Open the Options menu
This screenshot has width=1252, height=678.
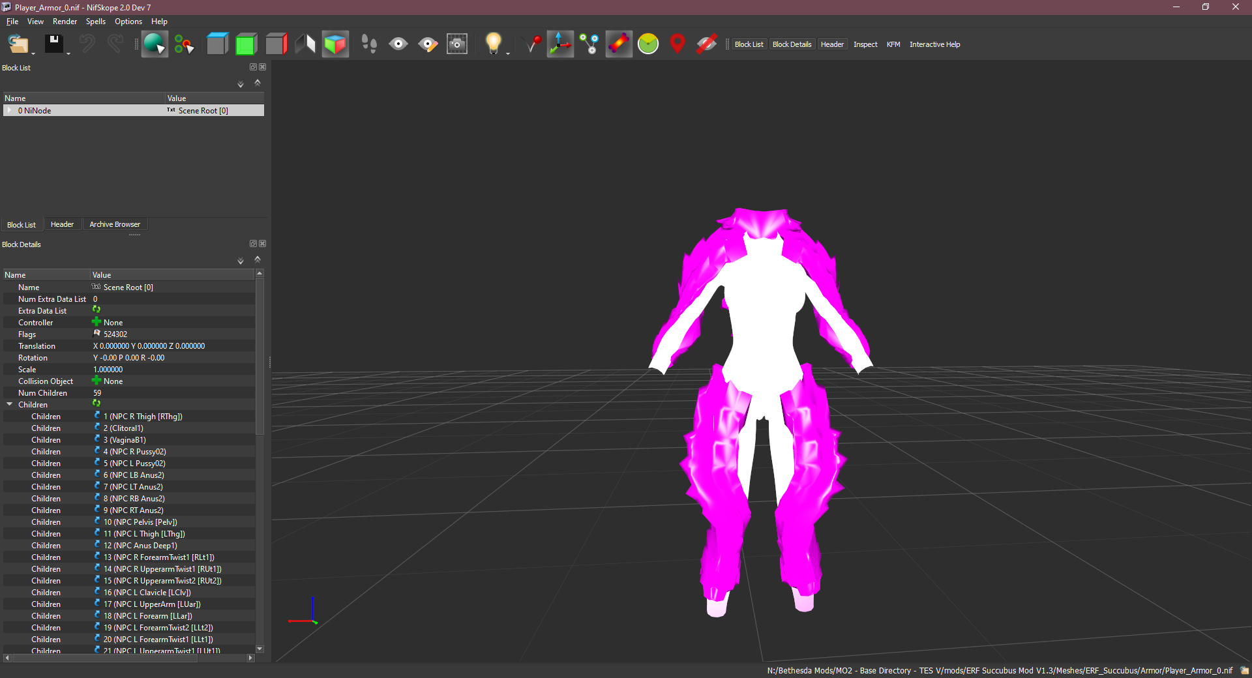tap(128, 22)
